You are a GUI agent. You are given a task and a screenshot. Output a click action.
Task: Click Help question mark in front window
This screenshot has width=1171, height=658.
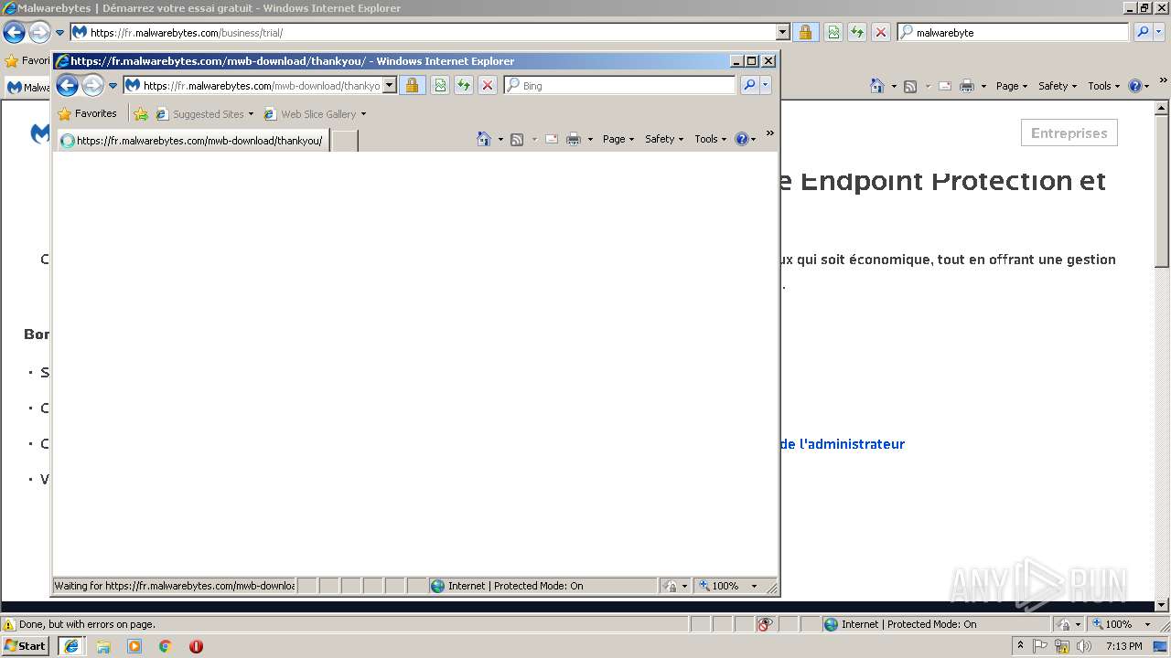click(x=741, y=139)
